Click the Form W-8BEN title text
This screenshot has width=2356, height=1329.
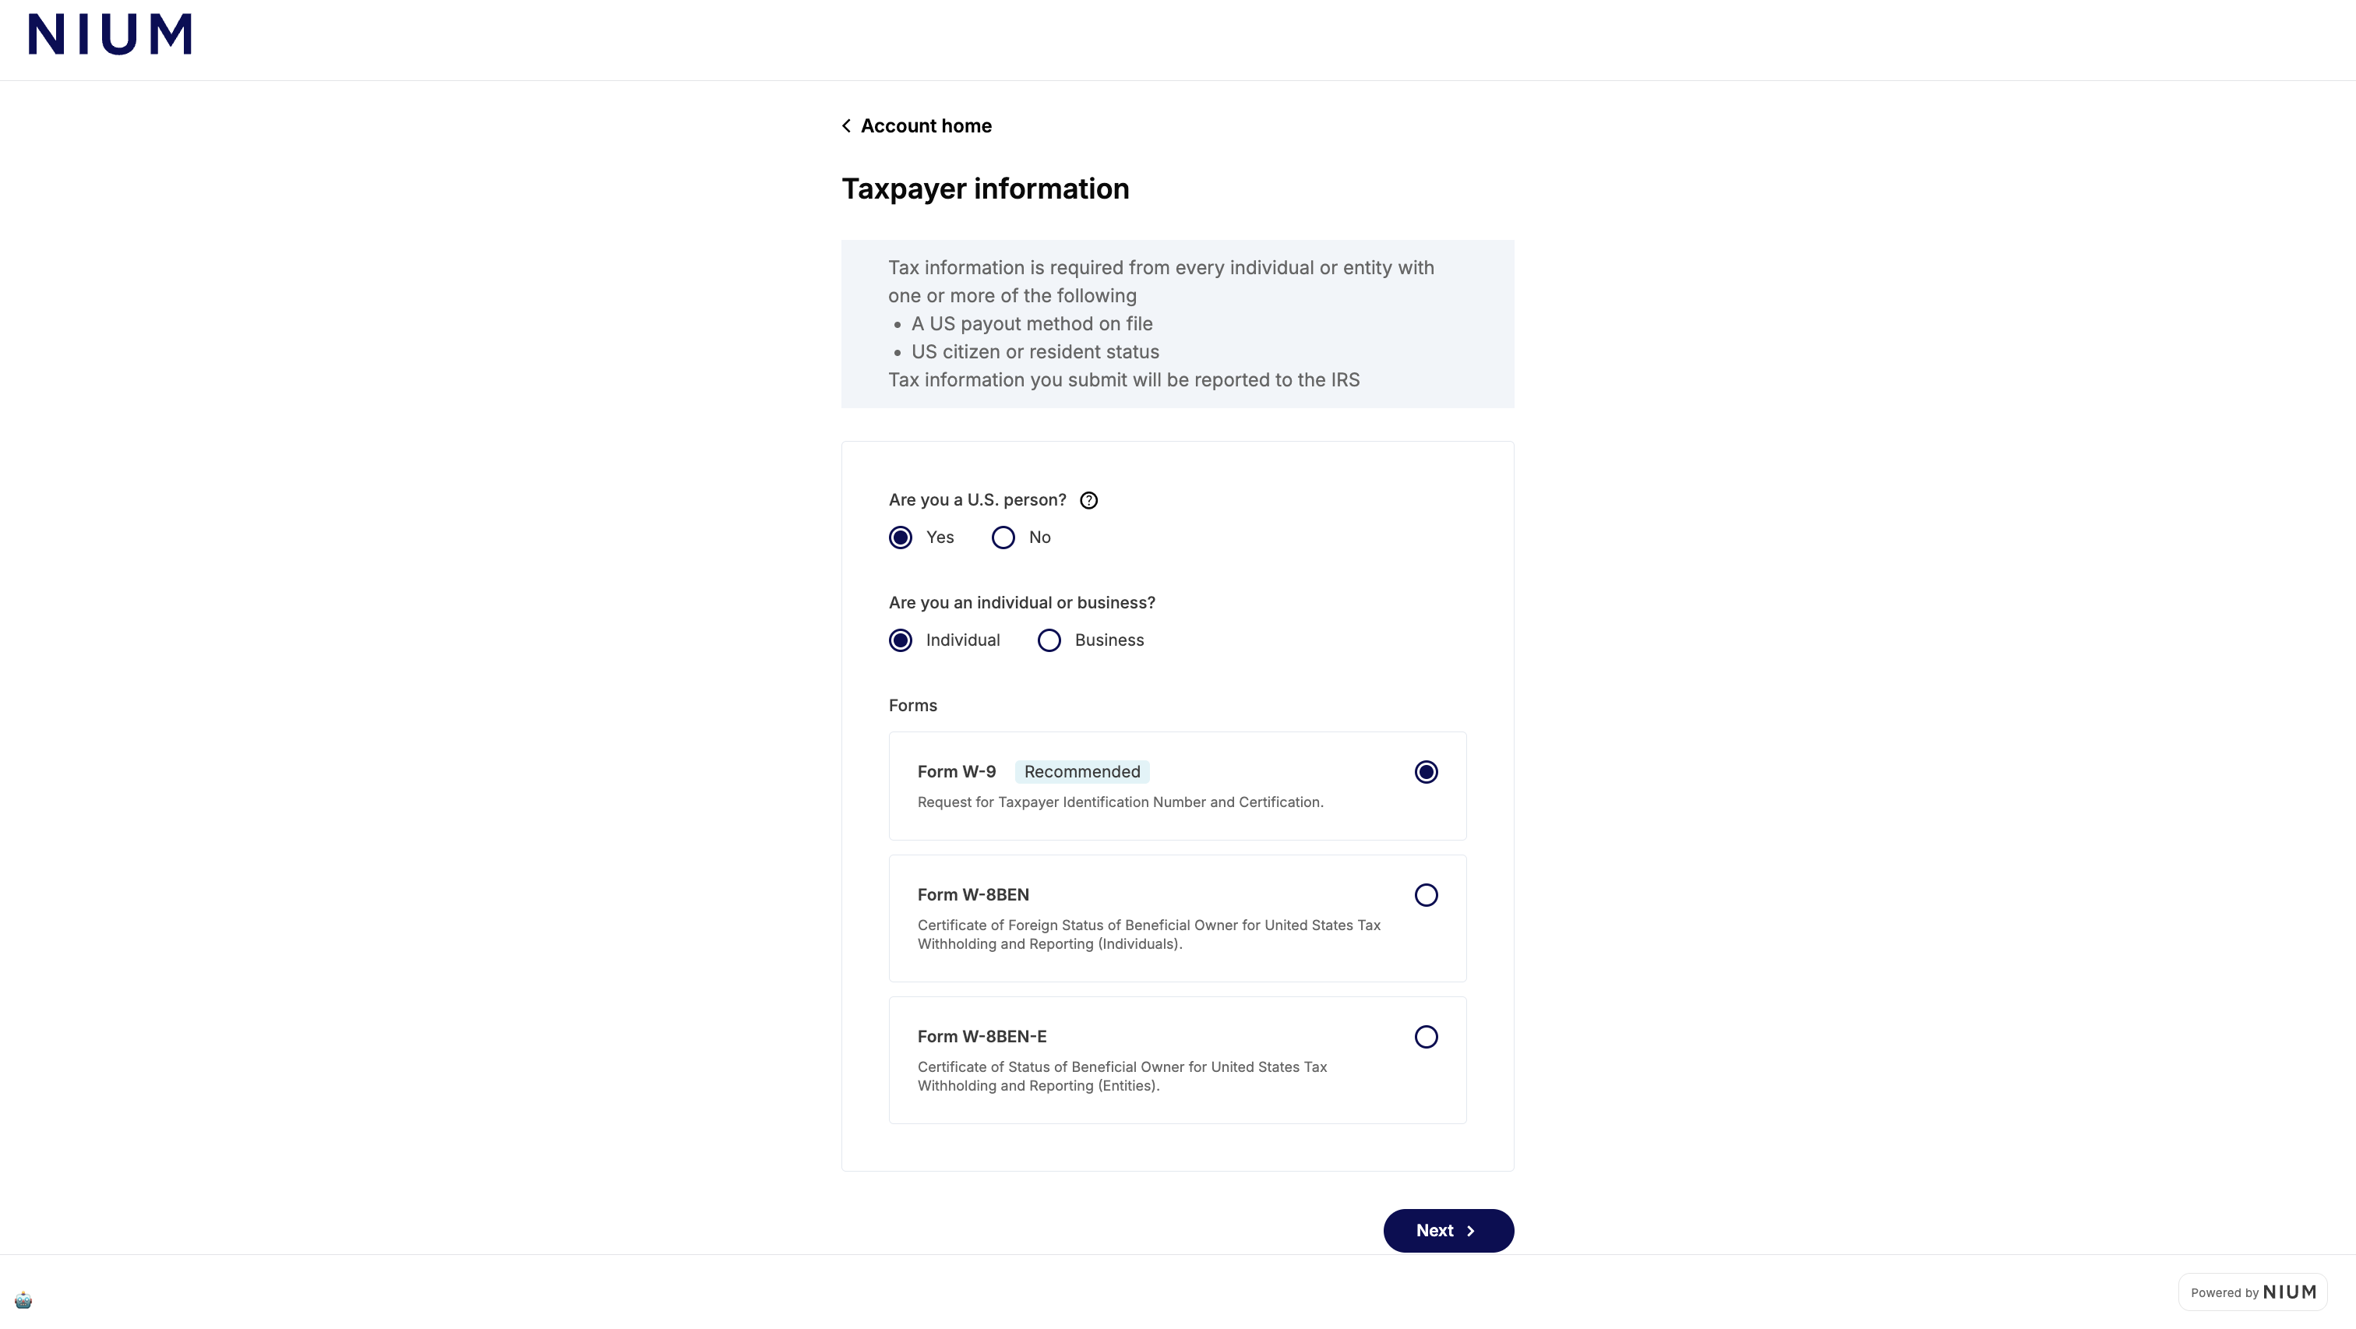973,894
